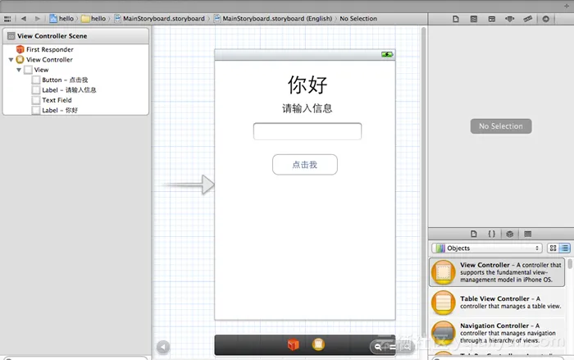574x360 pixels.
Task: Click the Object library scrollbar
Action: pos(570,264)
